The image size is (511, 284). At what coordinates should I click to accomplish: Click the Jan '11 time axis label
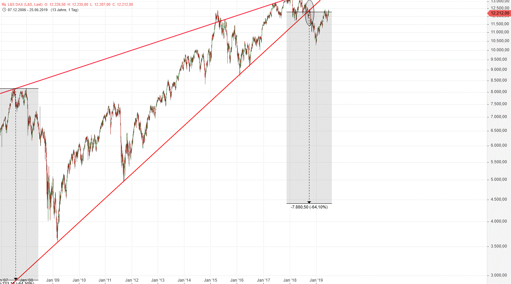coord(105,280)
